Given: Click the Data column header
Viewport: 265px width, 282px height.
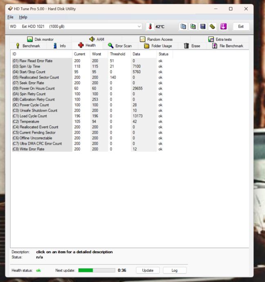Looking at the screenshot, I should pos(144,54).
